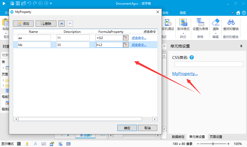Click the abl text box display mode icon
247x147 pixels.
point(44,144)
